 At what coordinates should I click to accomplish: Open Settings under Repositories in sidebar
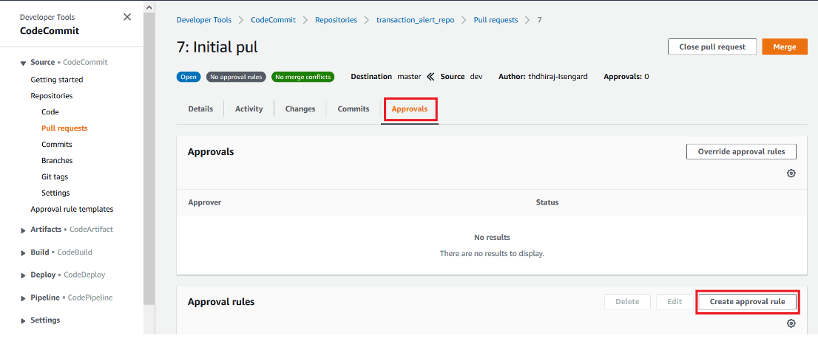(55, 193)
